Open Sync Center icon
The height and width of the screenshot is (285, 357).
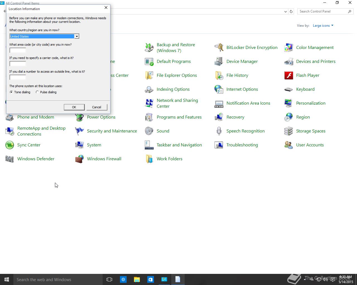(x=10, y=145)
